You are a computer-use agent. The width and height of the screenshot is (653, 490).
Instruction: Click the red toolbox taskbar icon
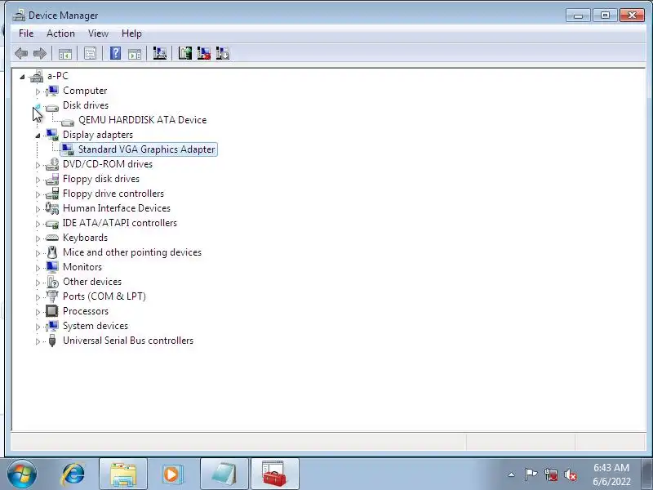pyautogui.click(x=274, y=474)
